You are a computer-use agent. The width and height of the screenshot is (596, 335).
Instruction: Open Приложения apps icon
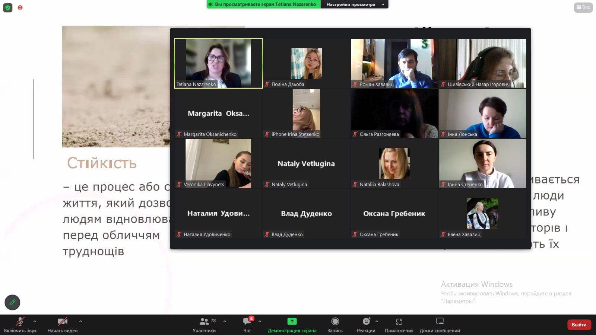pyautogui.click(x=399, y=321)
